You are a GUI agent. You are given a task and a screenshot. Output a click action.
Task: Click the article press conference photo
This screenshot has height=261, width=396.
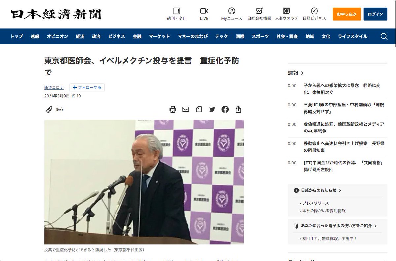144,182
